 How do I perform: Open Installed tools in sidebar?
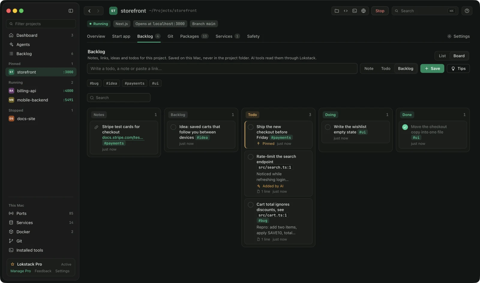(x=41, y=250)
